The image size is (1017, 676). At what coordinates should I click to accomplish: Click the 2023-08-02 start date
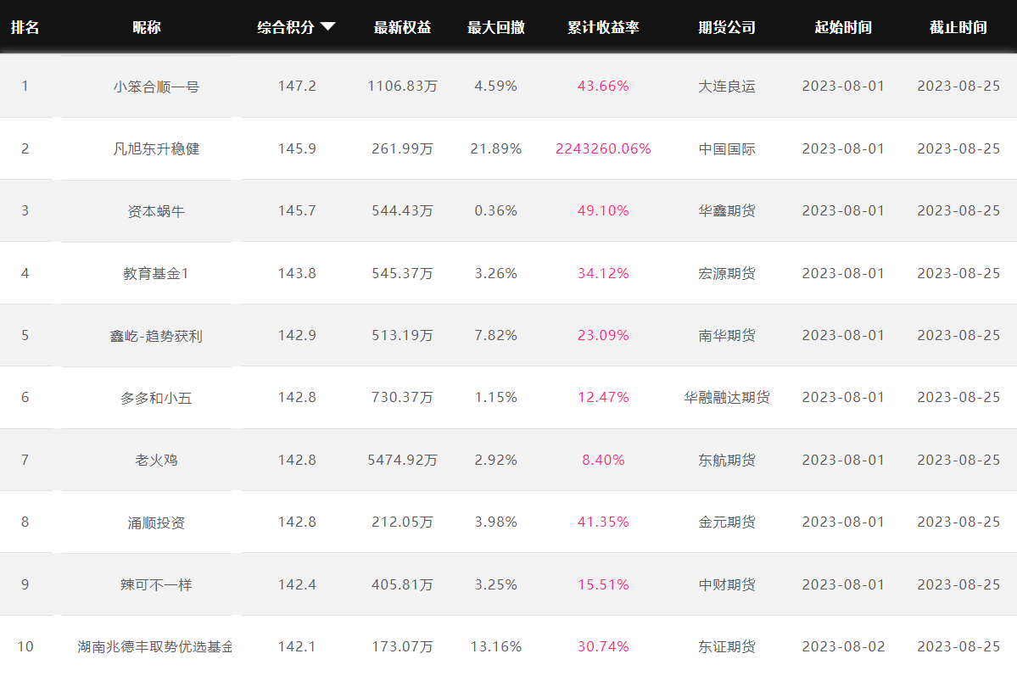click(843, 647)
